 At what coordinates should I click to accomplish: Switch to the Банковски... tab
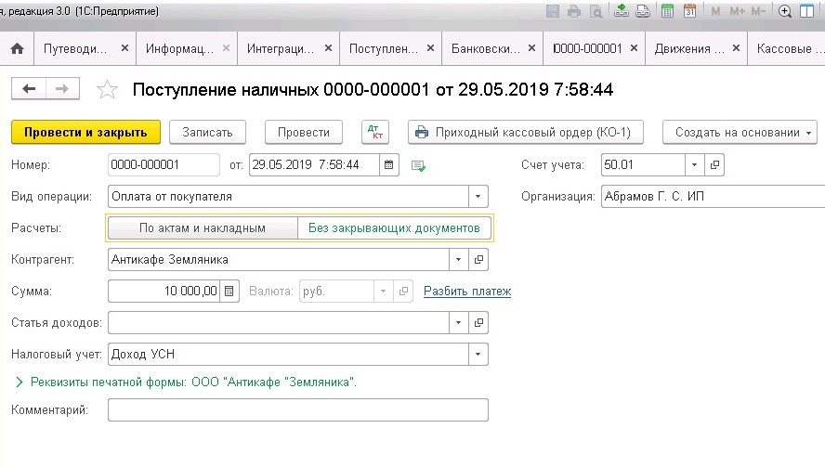(x=488, y=49)
